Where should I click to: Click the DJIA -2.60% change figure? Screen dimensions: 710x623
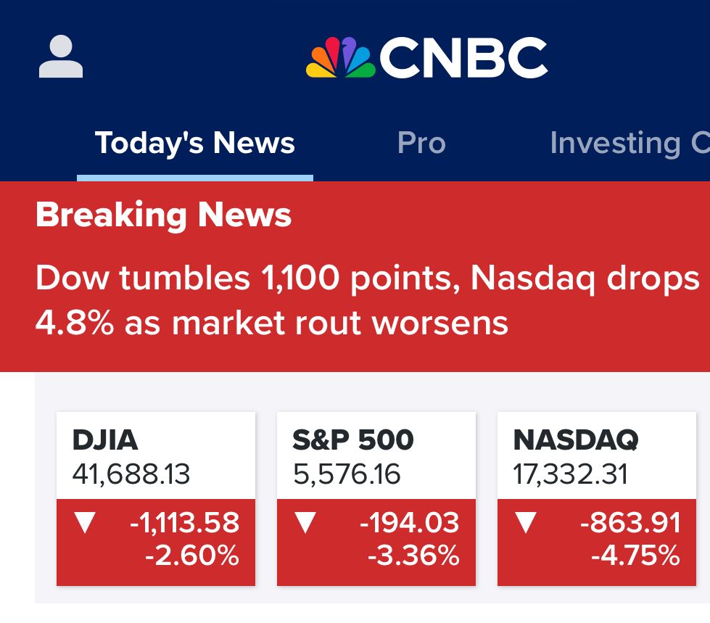(x=191, y=556)
